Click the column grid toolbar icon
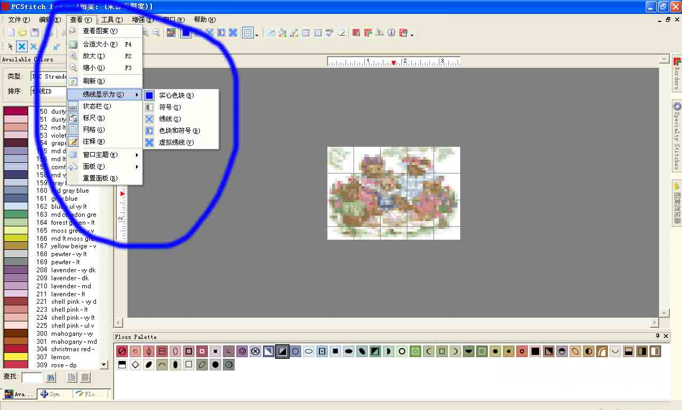This screenshot has width=682, height=410. 319,33
